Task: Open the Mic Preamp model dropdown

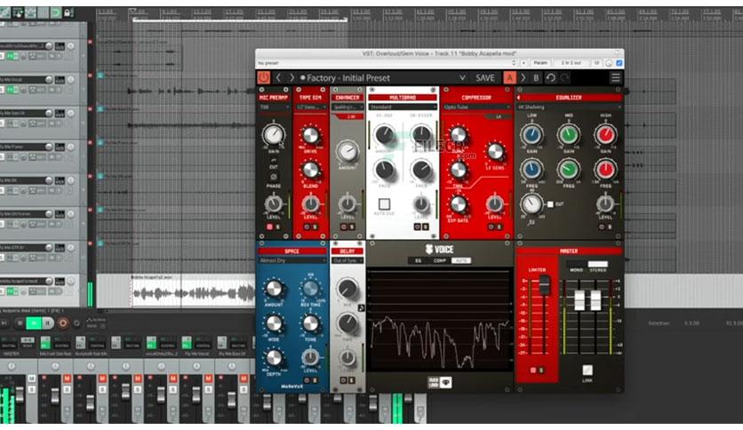Action: click(274, 107)
